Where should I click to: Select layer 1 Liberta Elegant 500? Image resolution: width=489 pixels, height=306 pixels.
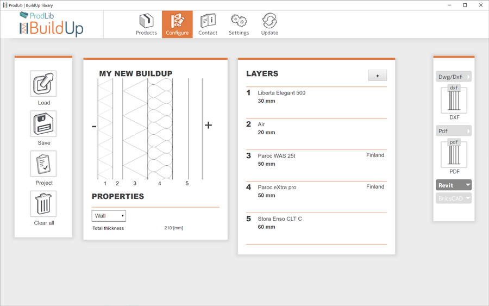316,102
